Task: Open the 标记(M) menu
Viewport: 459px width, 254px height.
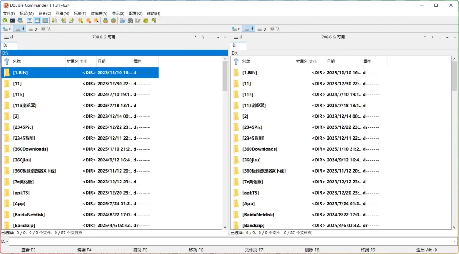Action: [26, 13]
